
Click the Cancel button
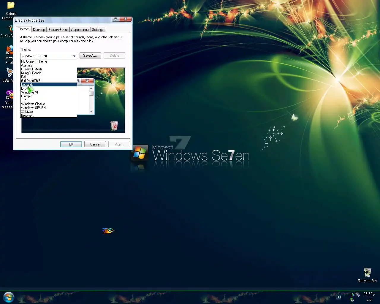[x=95, y=144]
